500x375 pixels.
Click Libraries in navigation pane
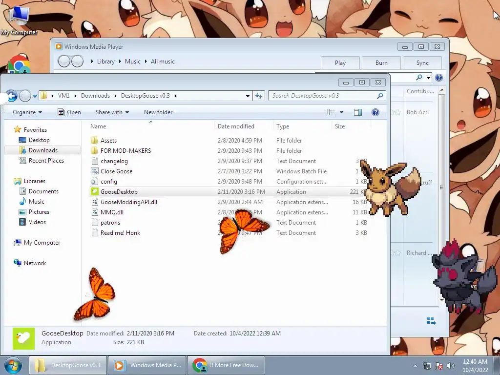coord(35,181)
